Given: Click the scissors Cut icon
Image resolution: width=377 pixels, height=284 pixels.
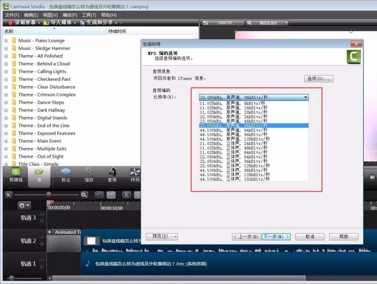Looking at the screenshot, I should (x=127, y=195).
